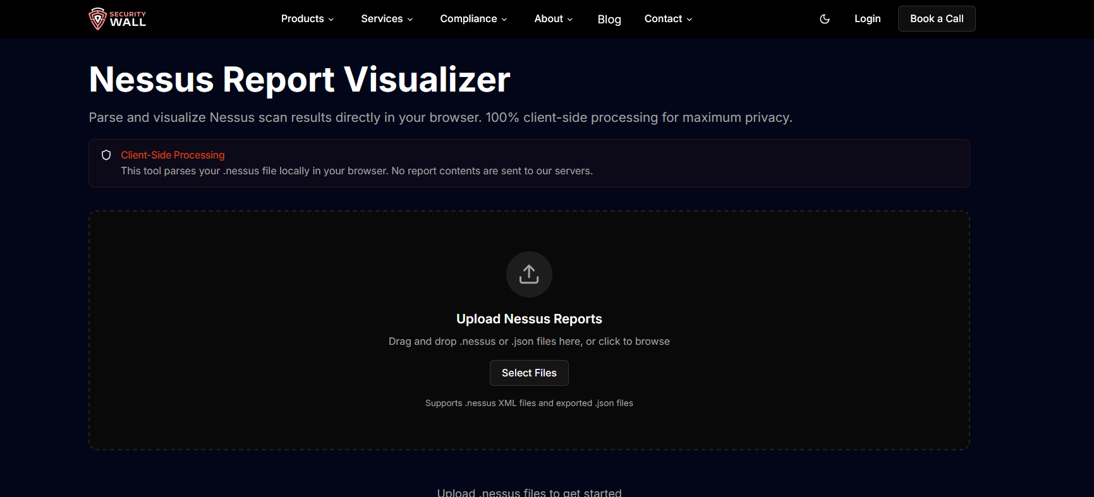Click the Security Wall shield logo
This screenshot has width=1094, height=497.
97,19
